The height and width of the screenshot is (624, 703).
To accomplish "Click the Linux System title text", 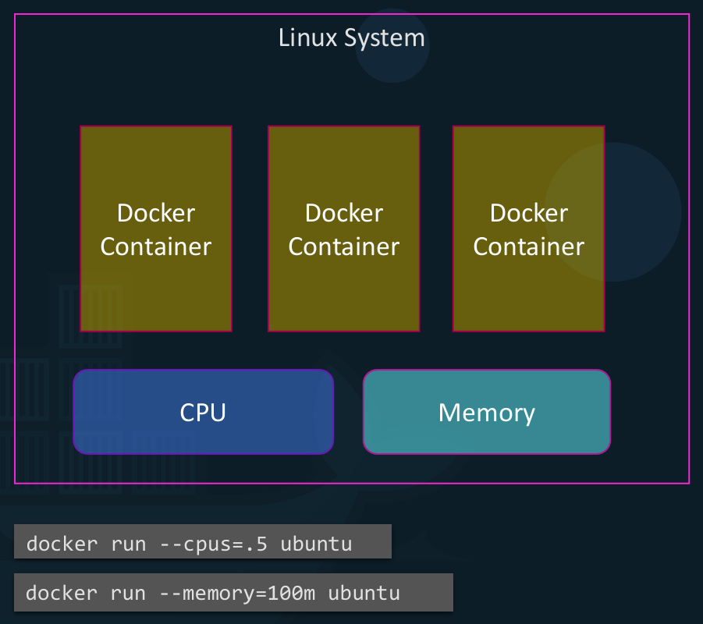I will click(351, 37).
